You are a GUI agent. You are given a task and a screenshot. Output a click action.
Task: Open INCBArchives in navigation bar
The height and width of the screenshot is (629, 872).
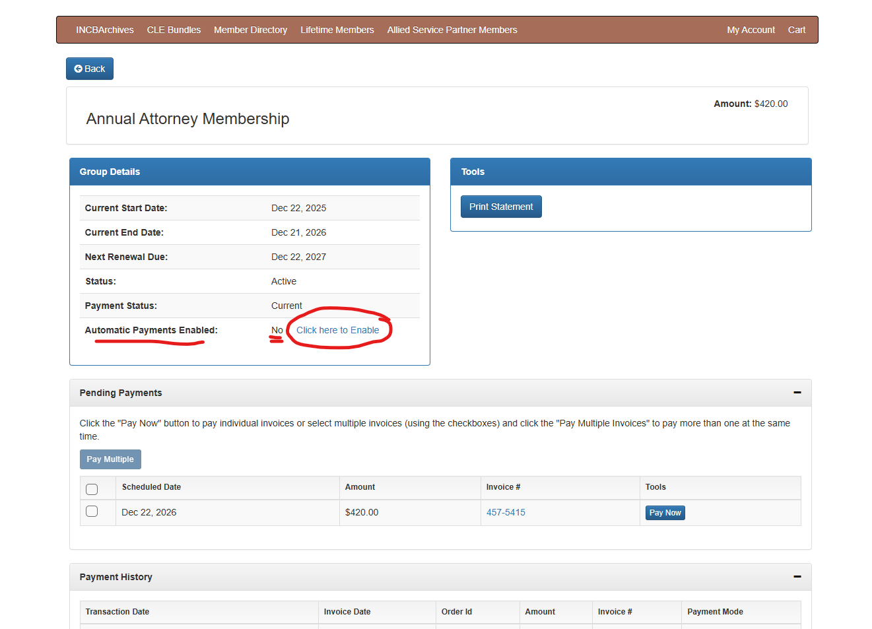tap(104, 30)
